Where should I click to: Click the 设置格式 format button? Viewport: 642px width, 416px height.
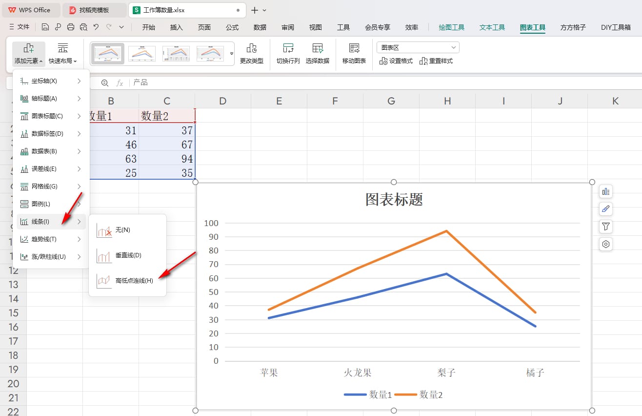coord(396,61)
